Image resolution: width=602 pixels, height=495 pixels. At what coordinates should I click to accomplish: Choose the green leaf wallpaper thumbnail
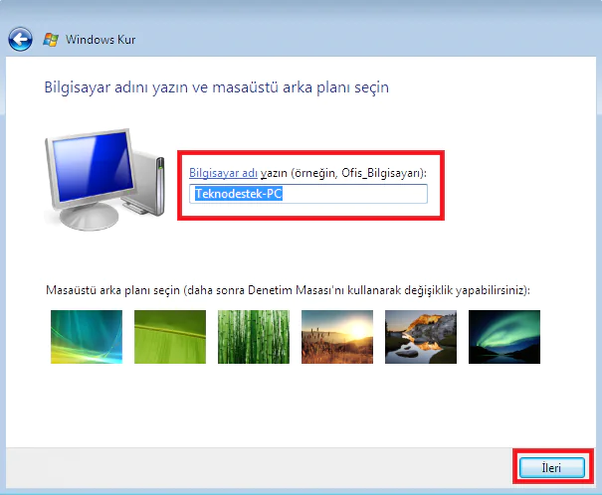170,337
